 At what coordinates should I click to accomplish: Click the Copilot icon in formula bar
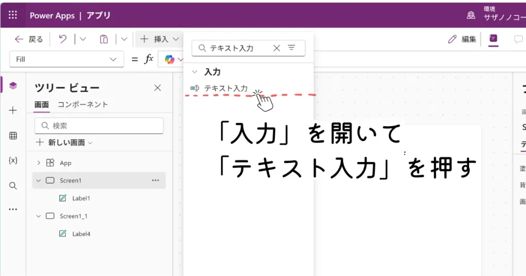click(x=170, y=60)
